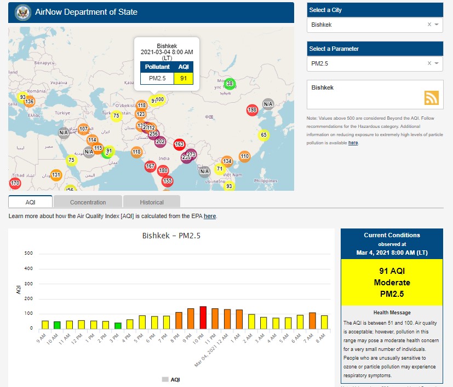Toggle the AQI series in chart legend
The height and width of the screenshot is (387, 453).
[x=170, y=379]
